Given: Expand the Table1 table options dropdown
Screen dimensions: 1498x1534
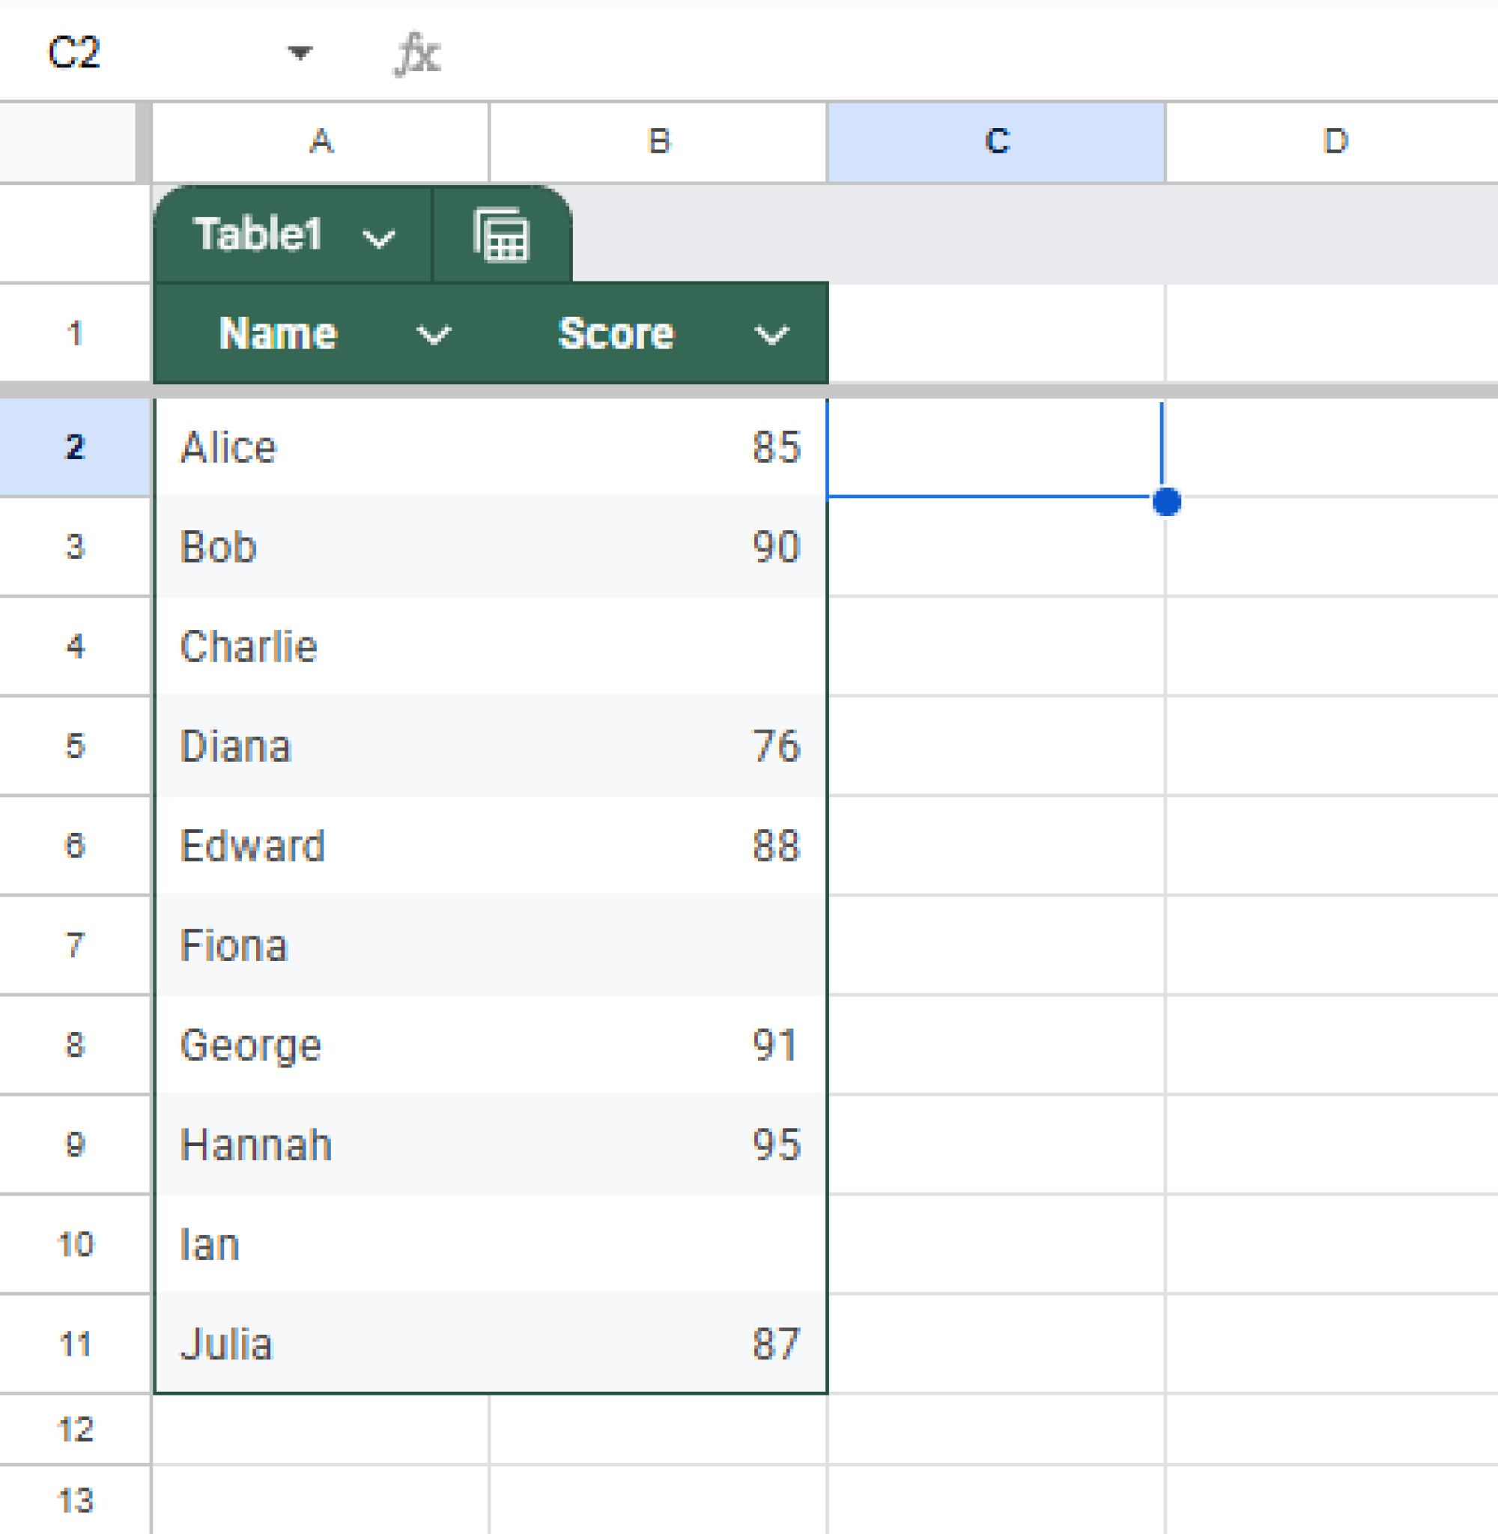Looking at the screenshot, I should point(379,236).
